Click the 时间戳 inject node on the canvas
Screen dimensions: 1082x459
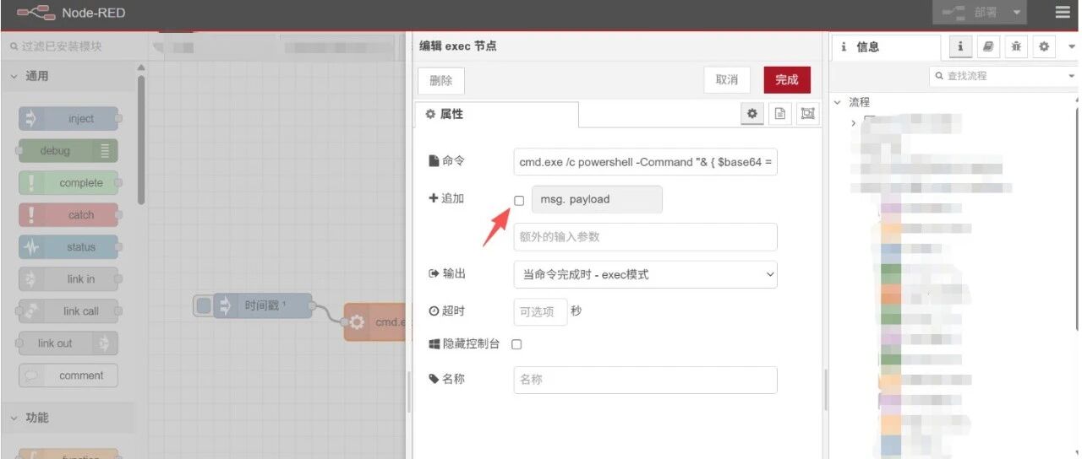[x=263, y=306]
